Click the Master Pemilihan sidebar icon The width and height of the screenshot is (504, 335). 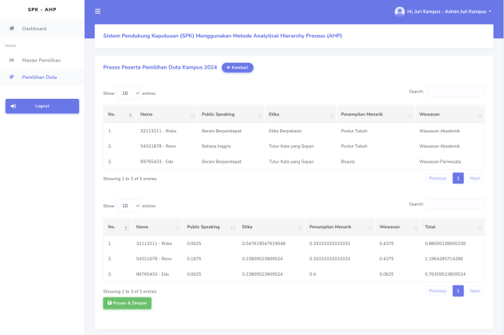point(11,60)
